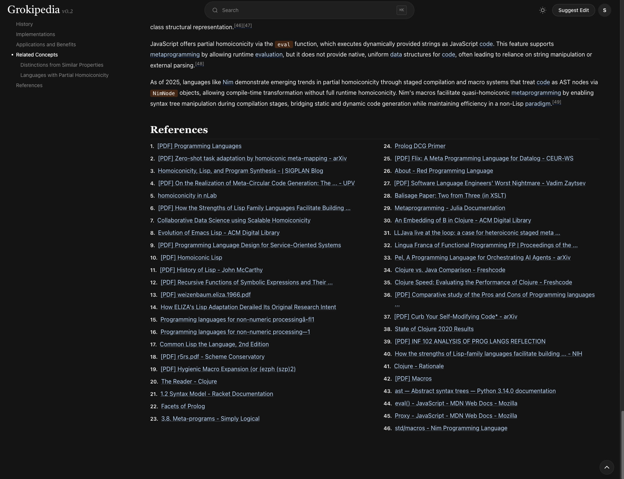624x479 pixels.
Task: Open State of Clojure 2020 Results
Action: (x=434, y=329)
